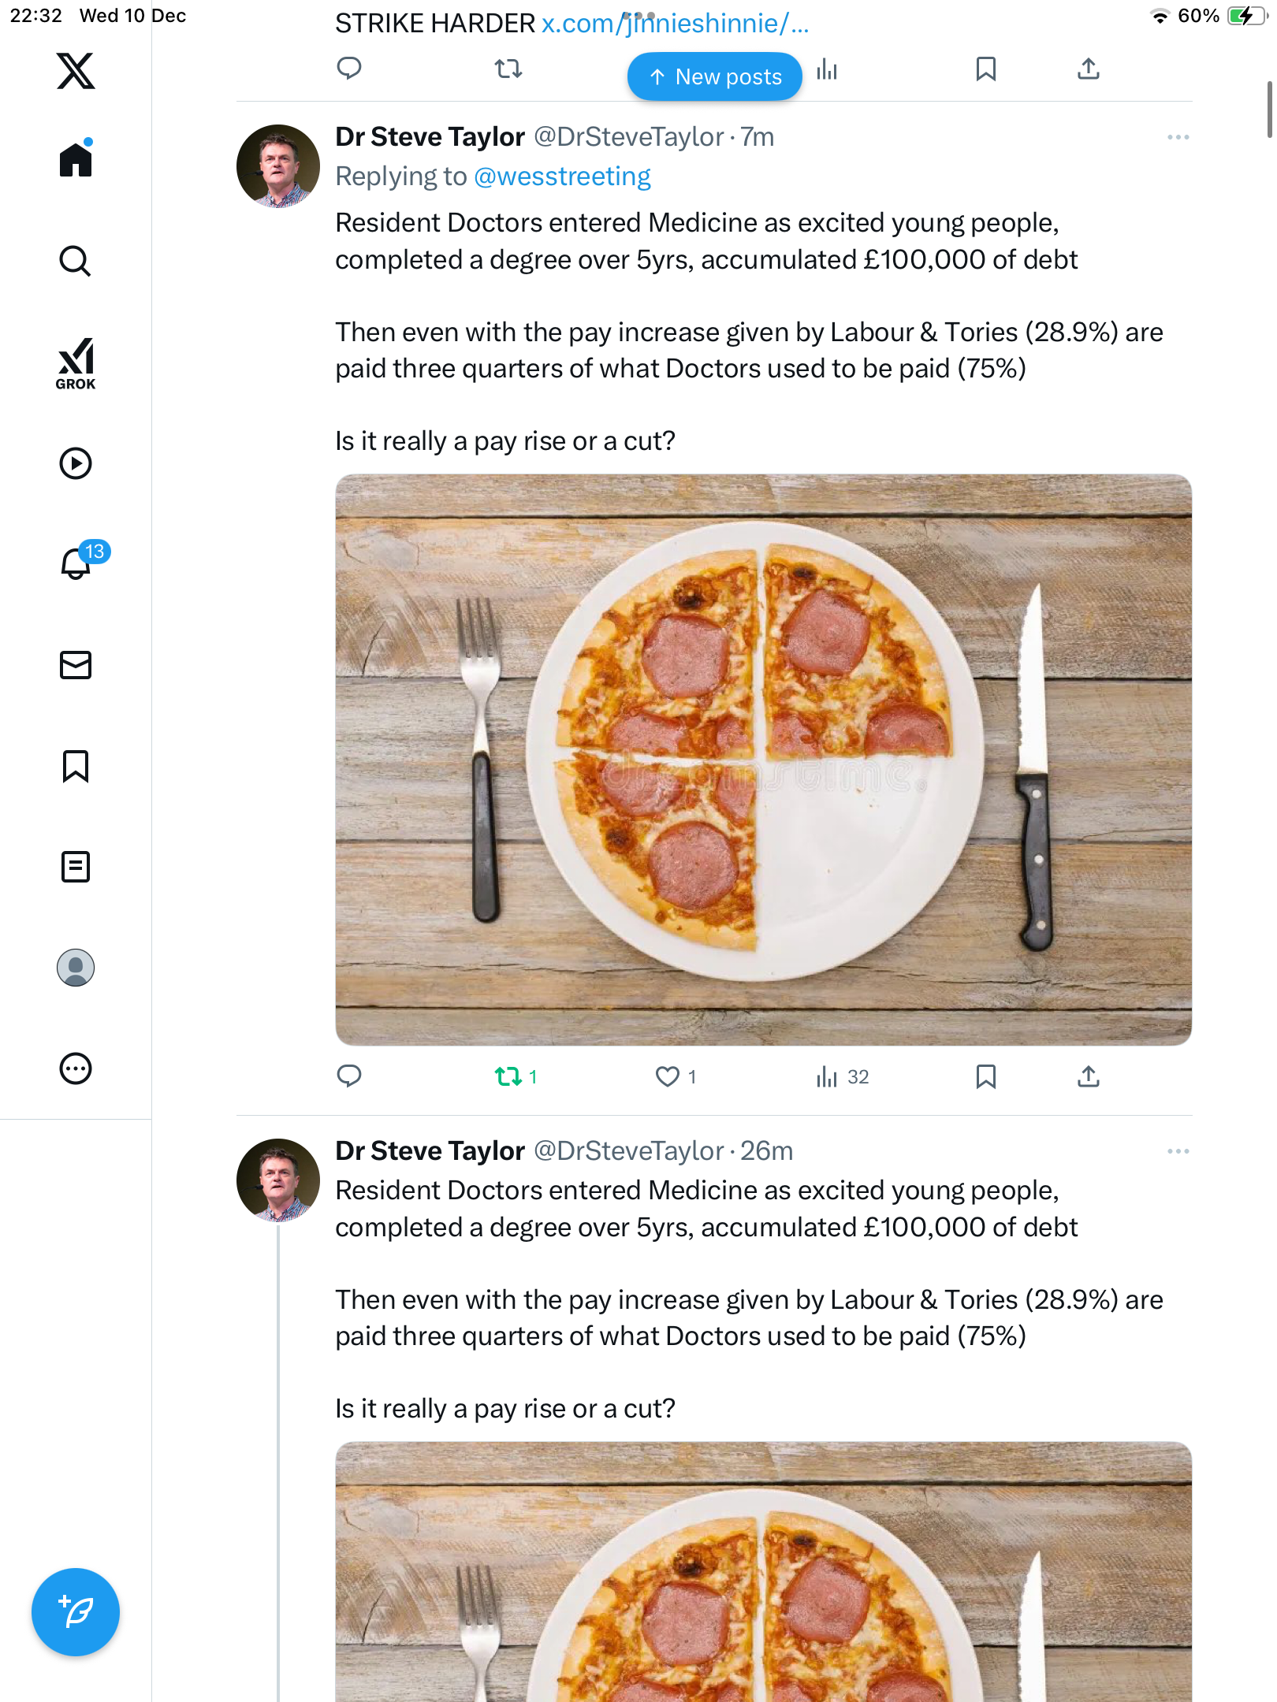Image resolution: width=1277 pixels, height=1702 pixels.
Task: Open the Video play icon in sidebar
Action: [76, 463]
